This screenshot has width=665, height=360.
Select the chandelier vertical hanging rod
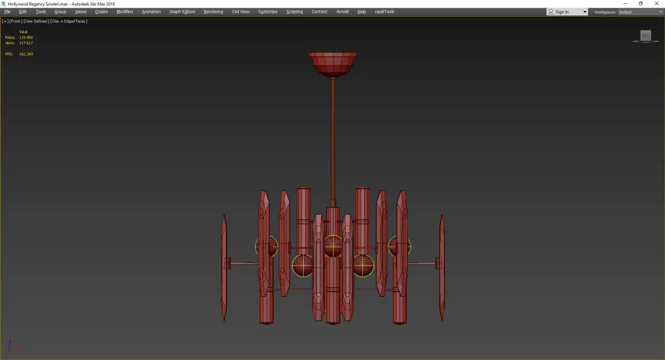(332, 138)
